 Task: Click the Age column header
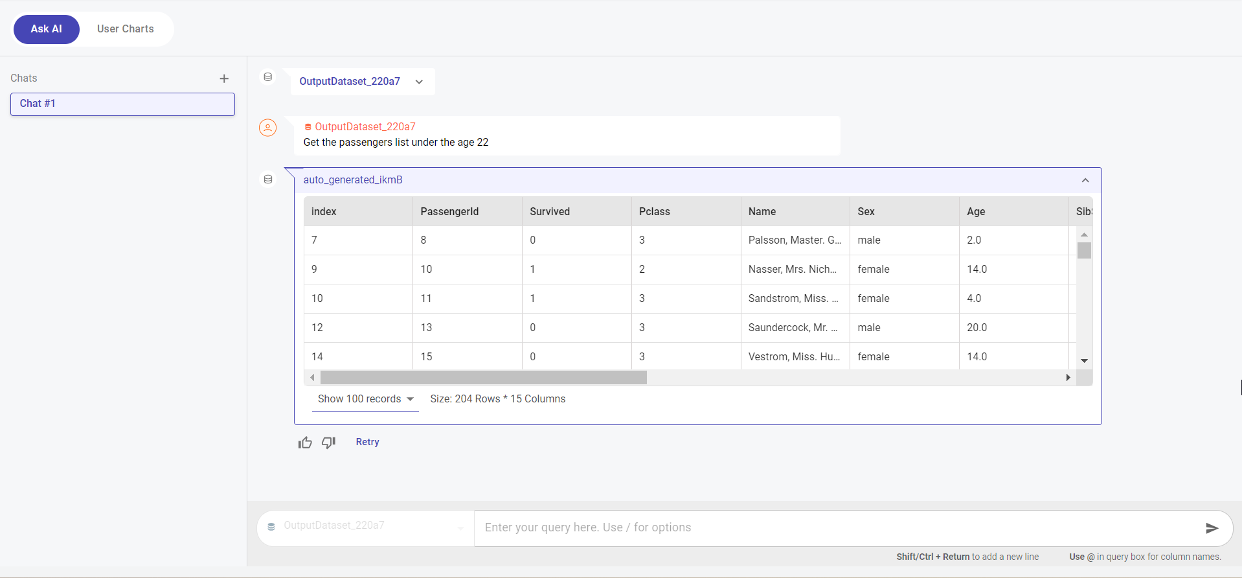tap(975, 212)
